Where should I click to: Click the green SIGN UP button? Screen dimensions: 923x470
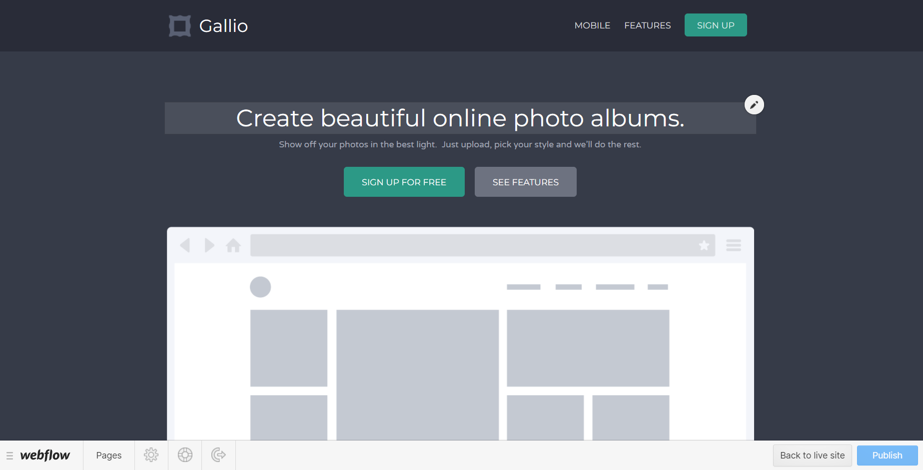click(715, 25)
